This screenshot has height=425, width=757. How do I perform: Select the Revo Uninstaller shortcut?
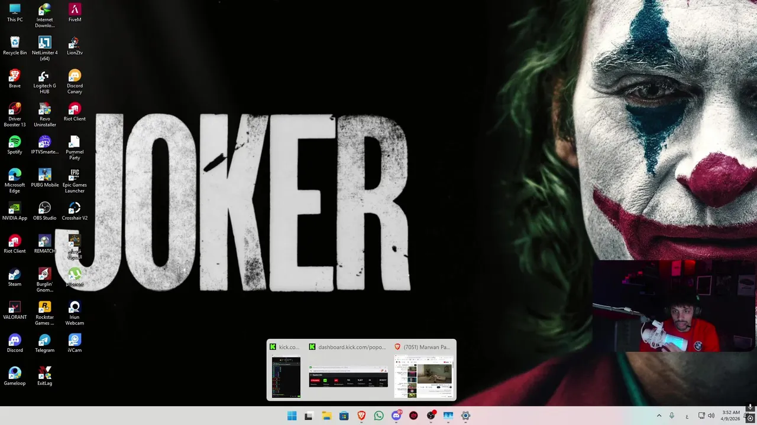click(x=44, y=115)
